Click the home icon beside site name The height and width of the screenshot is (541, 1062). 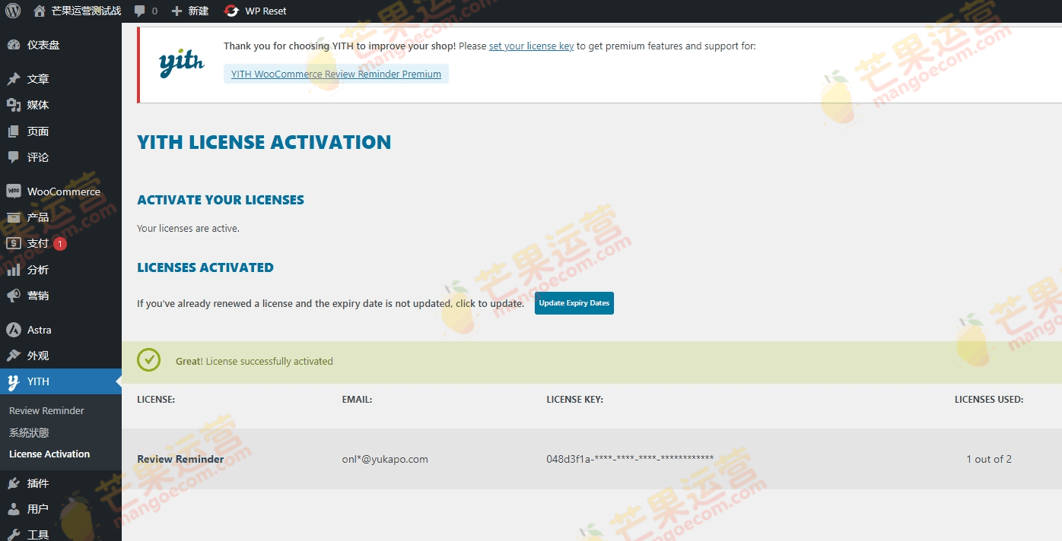(40, 11)
